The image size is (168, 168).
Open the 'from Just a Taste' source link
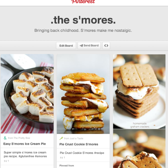[x=73, y=139]
